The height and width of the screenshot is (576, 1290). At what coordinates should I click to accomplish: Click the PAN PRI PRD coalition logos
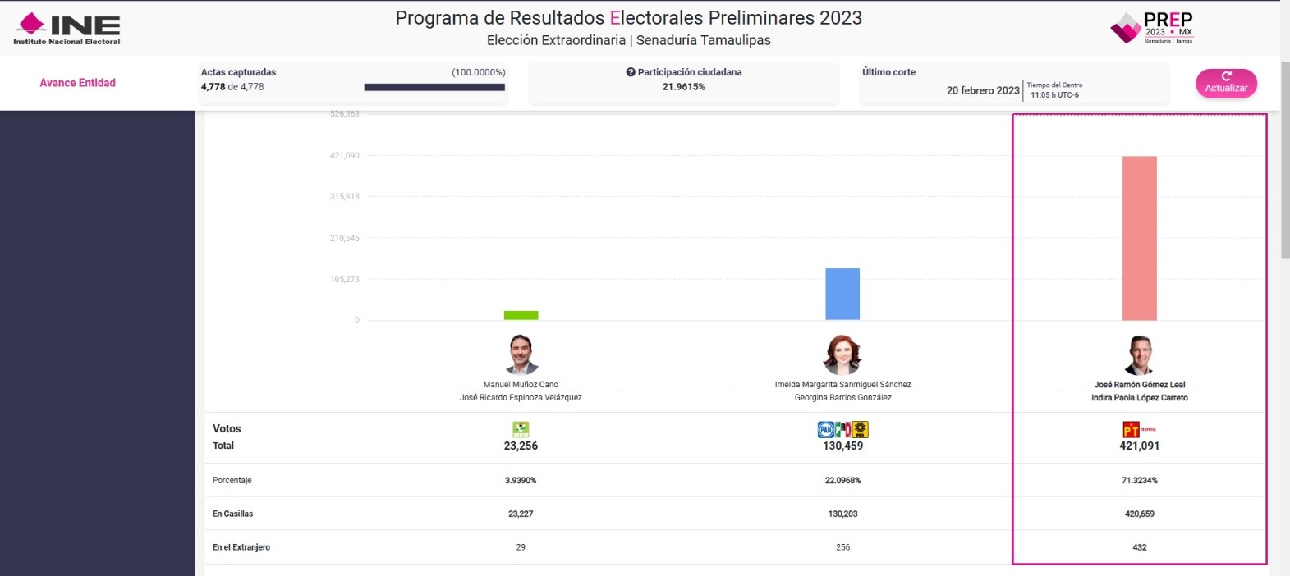[843, 429]
